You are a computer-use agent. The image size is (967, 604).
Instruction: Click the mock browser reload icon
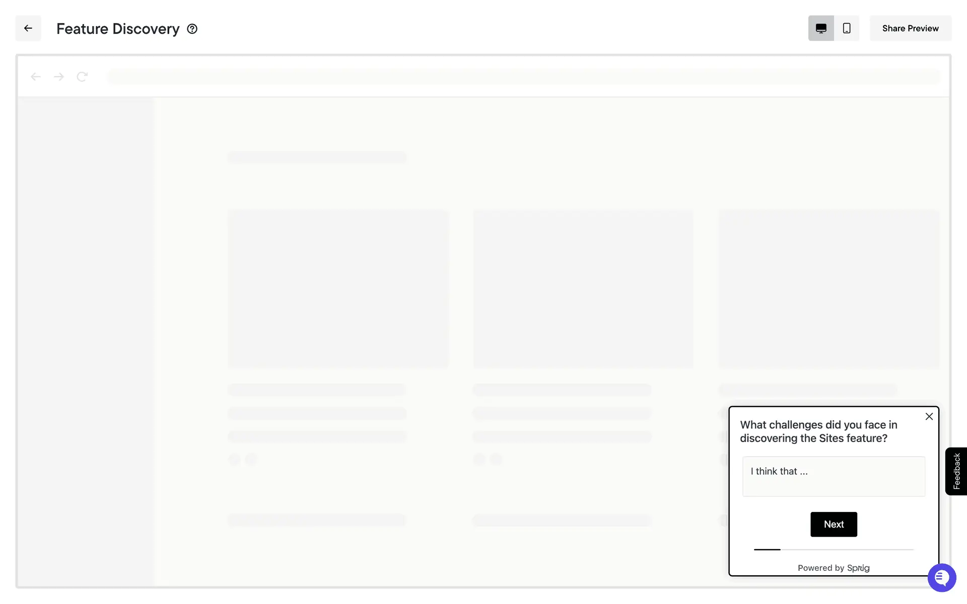[82, 77]
